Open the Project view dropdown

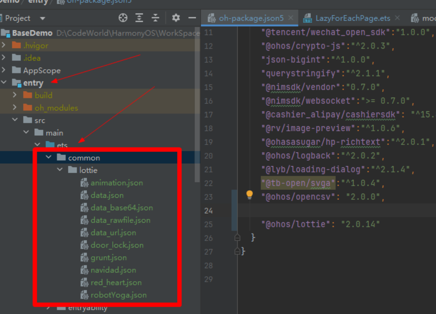pos(42,18)
